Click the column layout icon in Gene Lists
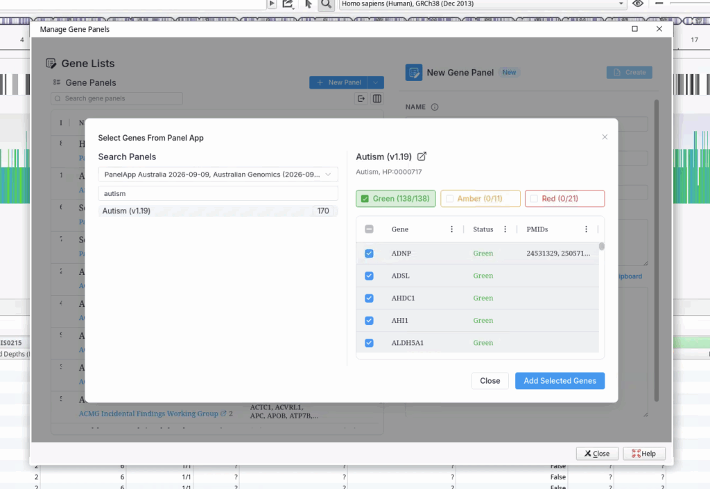This screenshot has height=489, width=710. (376, 98)
